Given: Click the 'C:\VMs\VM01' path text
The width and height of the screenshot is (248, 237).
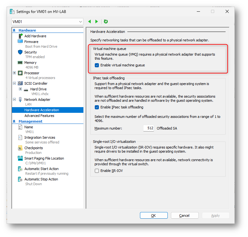Looking at the screenshot, I should pos(36,163).
